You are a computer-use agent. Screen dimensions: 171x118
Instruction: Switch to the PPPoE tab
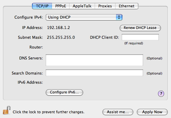[x=61, y=6]
